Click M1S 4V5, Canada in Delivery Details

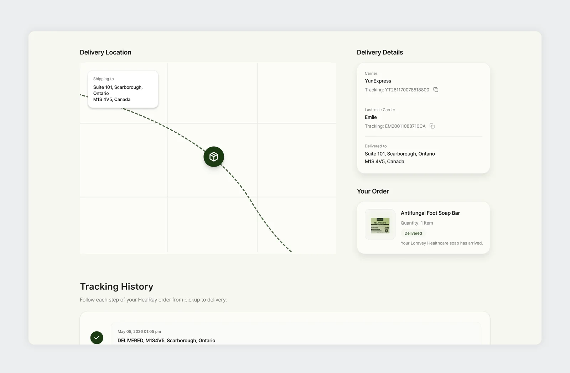pyautogui.click(x=384, y=161)
